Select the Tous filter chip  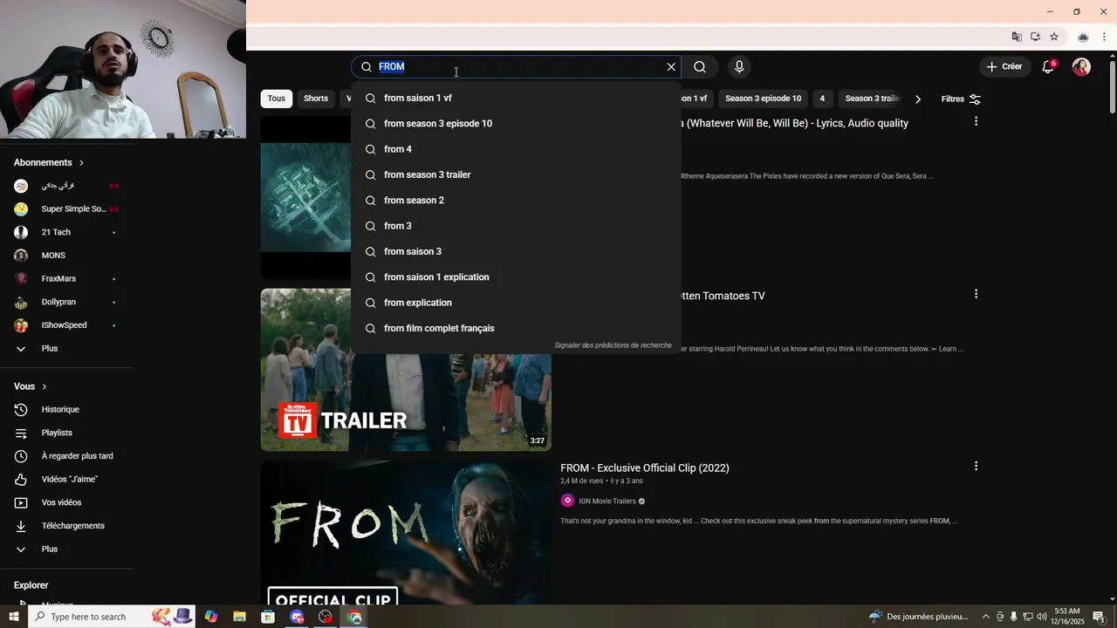pos(277,99)
